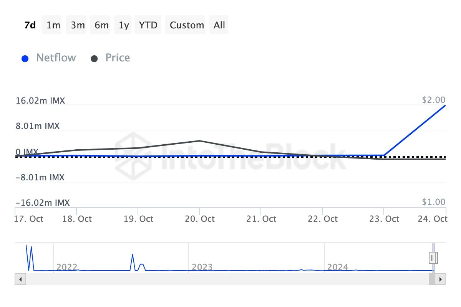Click the right navigator arrow
The image size is (461, 307).
pos(441,279)
